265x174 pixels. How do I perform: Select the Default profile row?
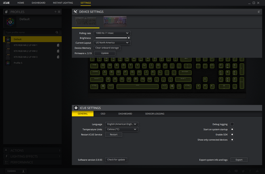(x=32, y=39)
